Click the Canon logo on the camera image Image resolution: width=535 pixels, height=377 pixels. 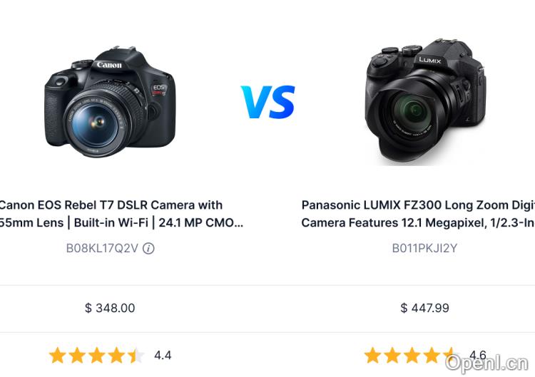(109, 65)
